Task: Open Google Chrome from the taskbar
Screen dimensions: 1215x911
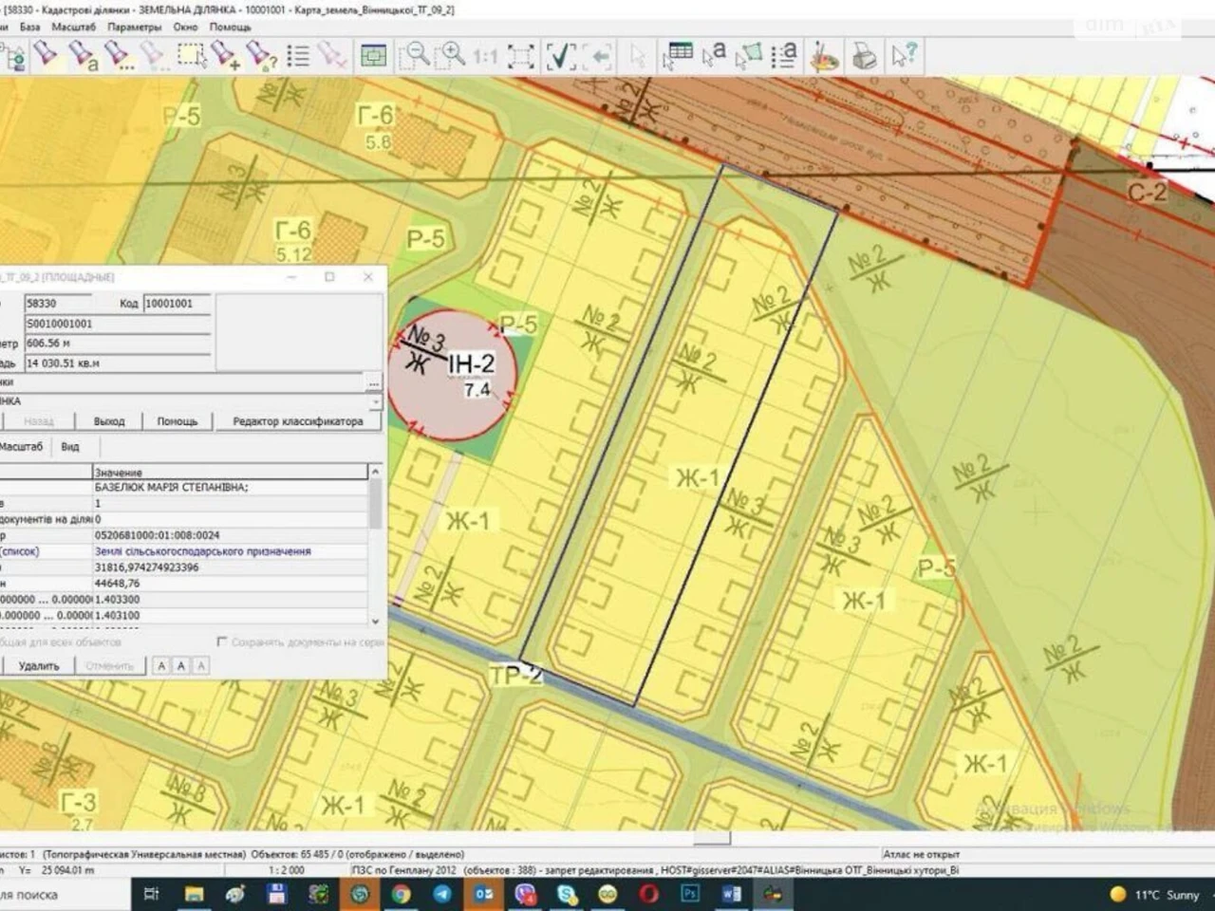Action: 401,894
